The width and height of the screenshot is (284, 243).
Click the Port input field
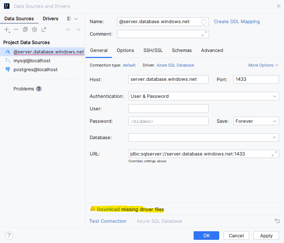tap(256, 79)
